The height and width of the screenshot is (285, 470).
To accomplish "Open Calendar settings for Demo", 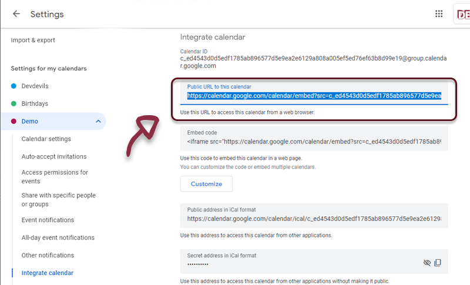I will tap(46, 139).
